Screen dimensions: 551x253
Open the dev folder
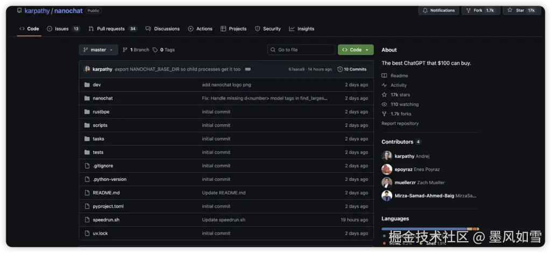97,85
